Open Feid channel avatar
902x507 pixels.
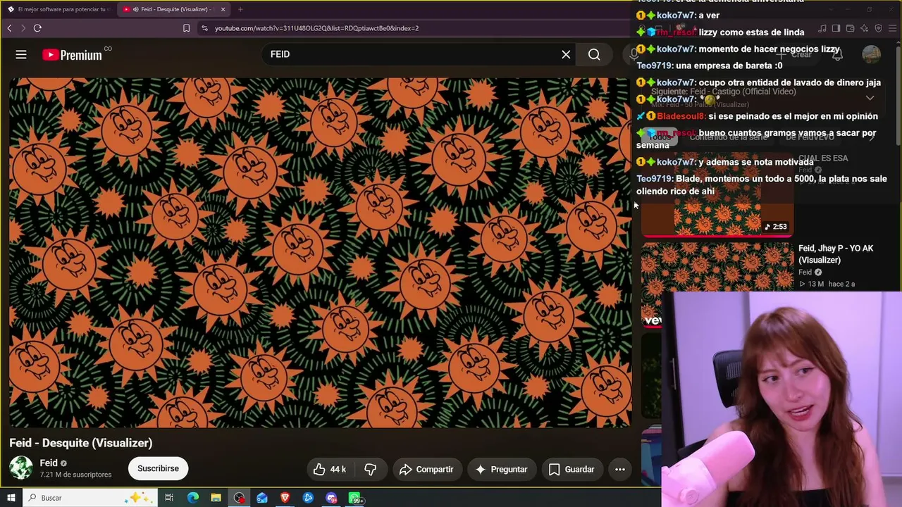(21, 468)
